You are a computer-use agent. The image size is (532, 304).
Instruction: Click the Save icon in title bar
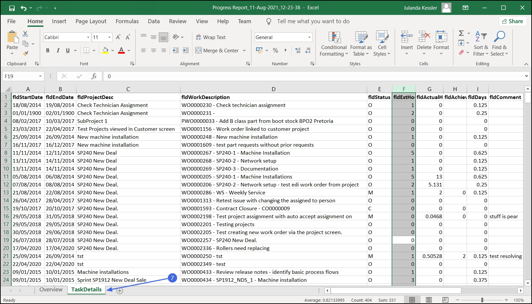12,8
